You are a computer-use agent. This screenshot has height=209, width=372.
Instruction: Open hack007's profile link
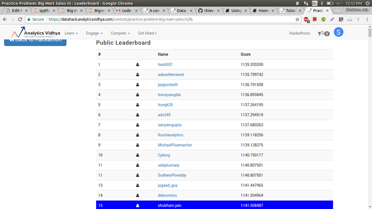coord(165,65)
